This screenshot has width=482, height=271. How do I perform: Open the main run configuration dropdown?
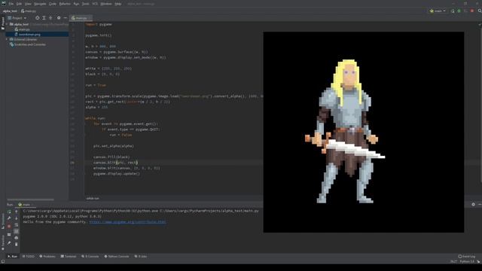[438, 11]
